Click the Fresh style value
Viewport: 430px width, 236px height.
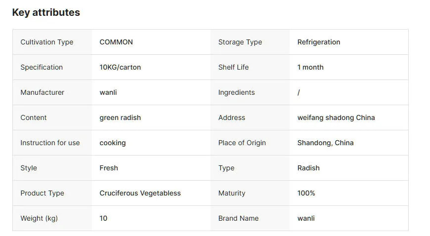coord(109,168)
